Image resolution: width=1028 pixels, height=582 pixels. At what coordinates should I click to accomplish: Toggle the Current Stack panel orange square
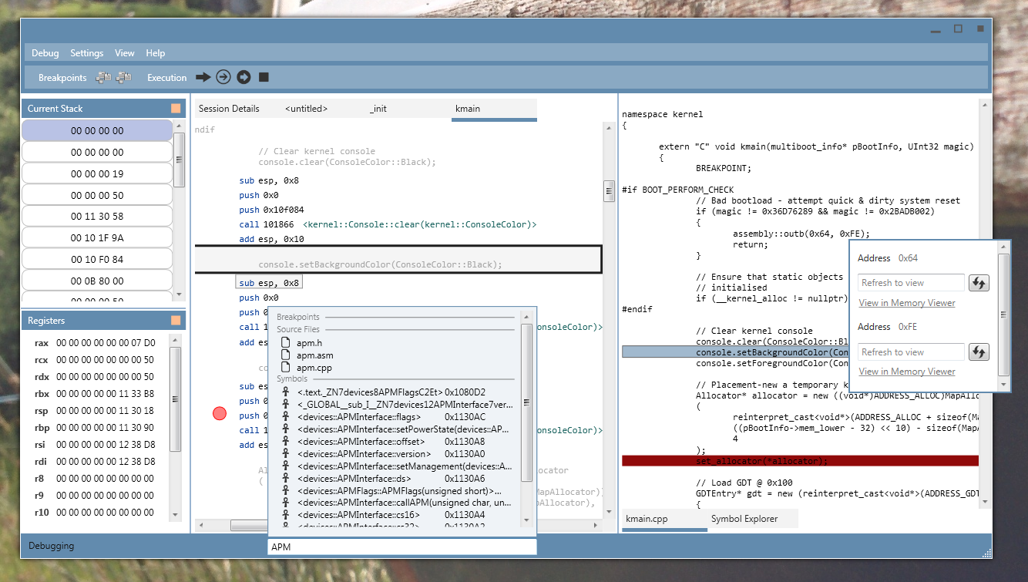tap(176, 109)
